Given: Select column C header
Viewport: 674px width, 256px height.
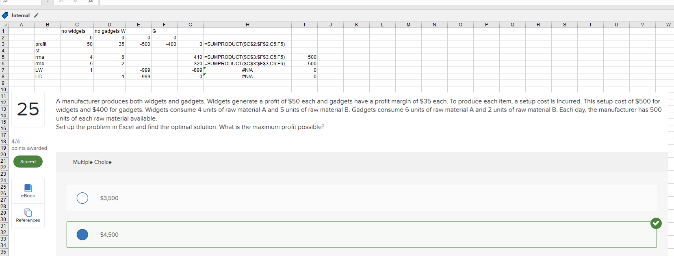Looking at the screenshot, I should (77, 25).
